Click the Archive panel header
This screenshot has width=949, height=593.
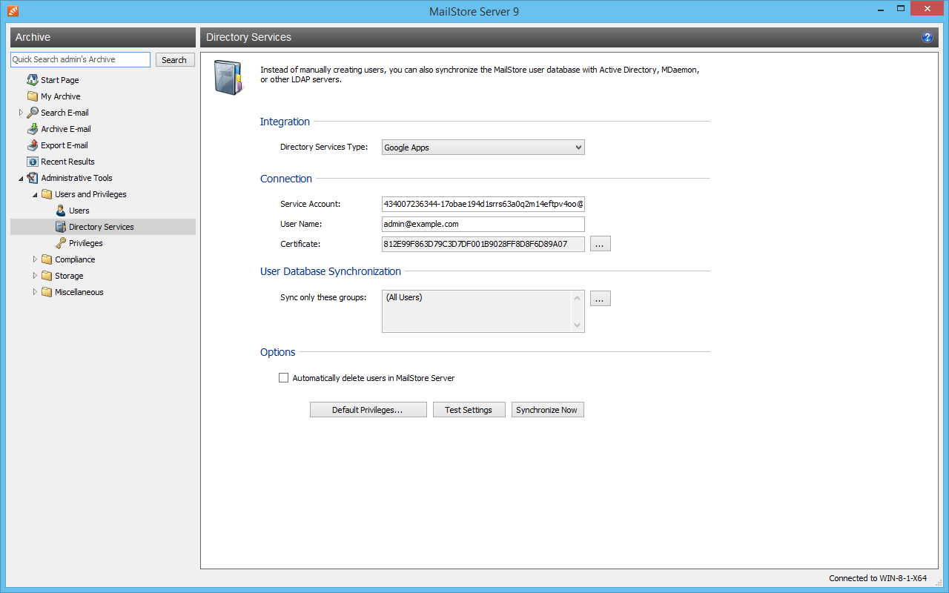pos(103,37)
